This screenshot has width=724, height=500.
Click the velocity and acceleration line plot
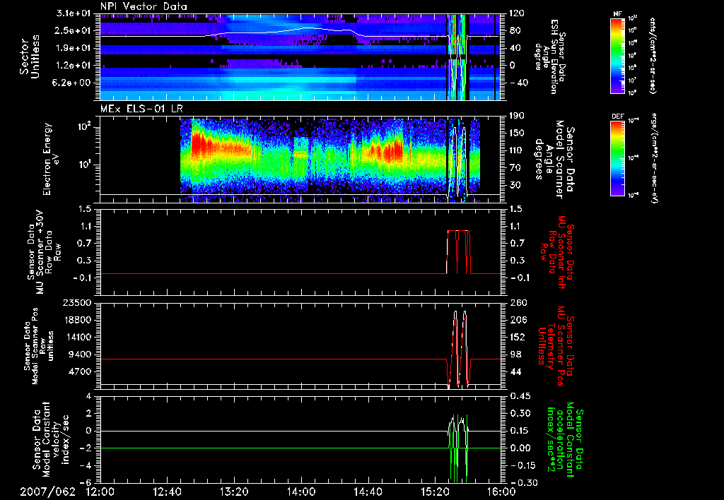[300, 439]
